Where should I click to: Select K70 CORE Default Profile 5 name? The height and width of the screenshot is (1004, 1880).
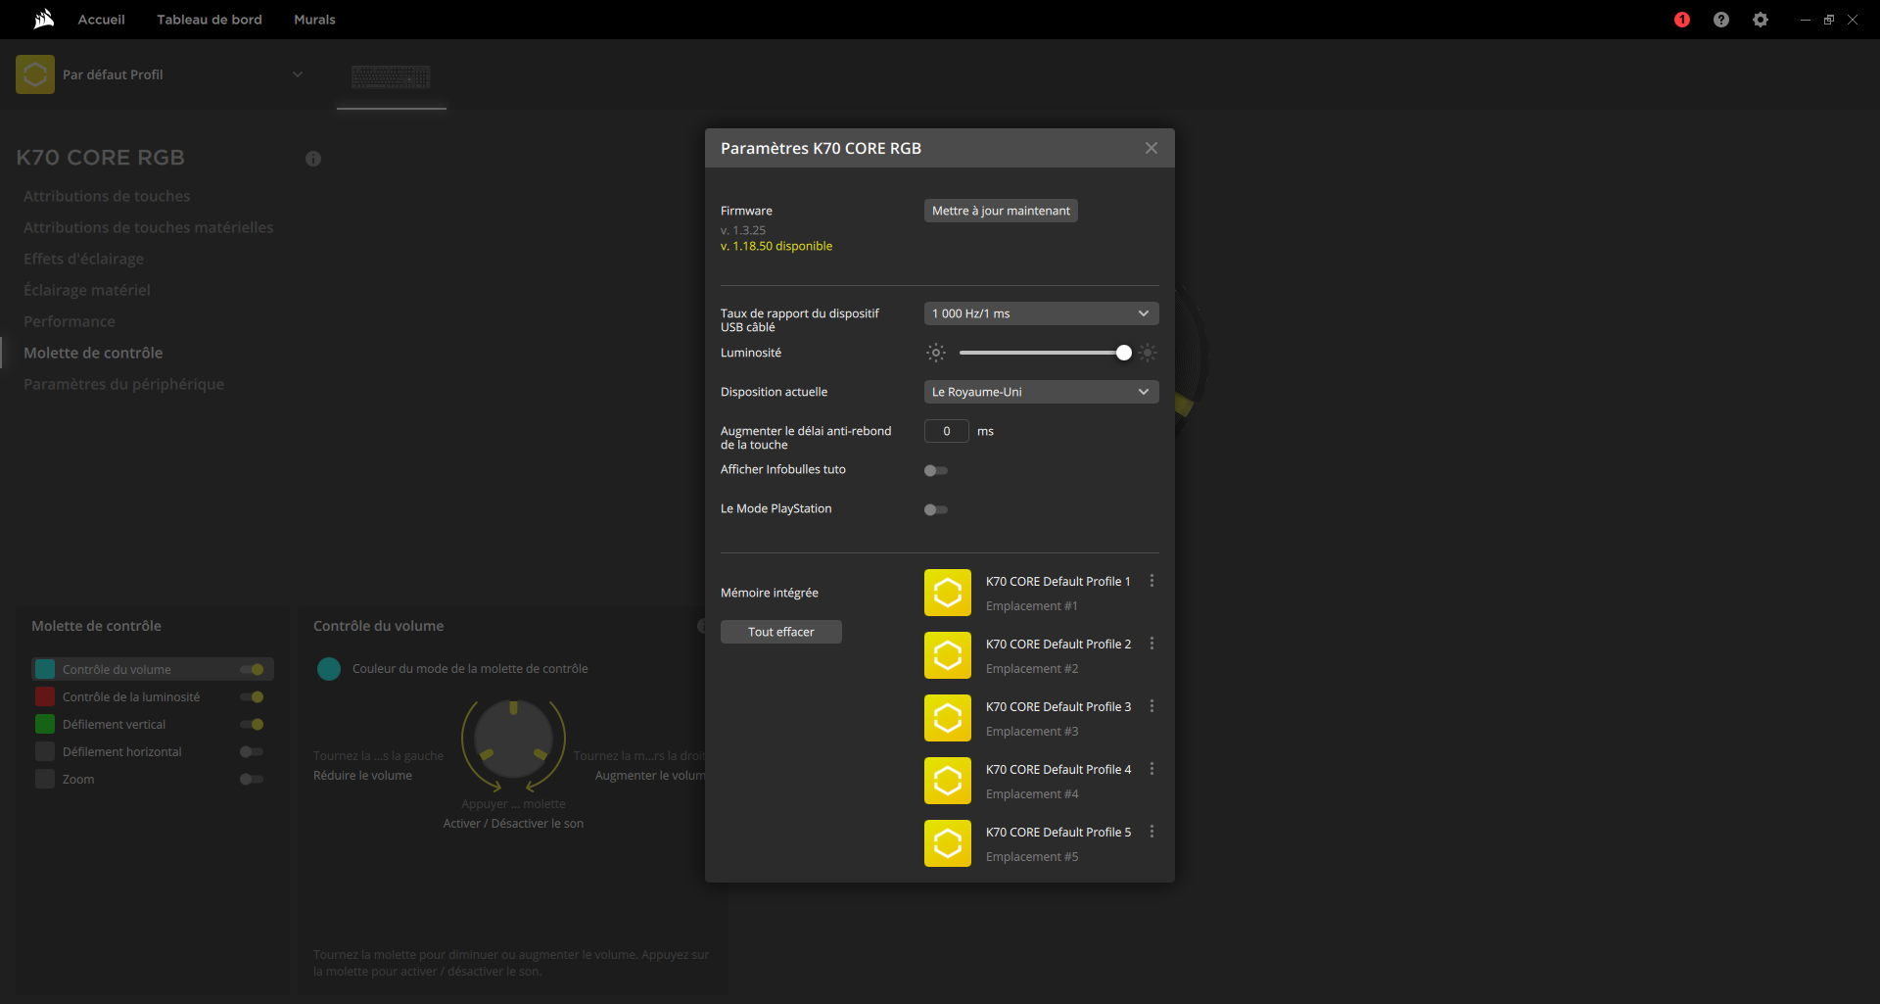pyautogui.click(x=1058, y=832)
